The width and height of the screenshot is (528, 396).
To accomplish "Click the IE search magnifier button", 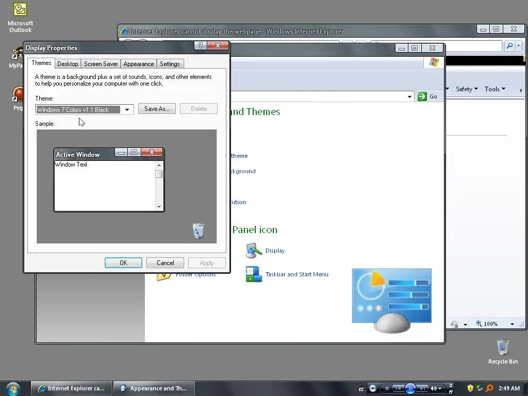I will pyautogui.click(x=509, y=45).
